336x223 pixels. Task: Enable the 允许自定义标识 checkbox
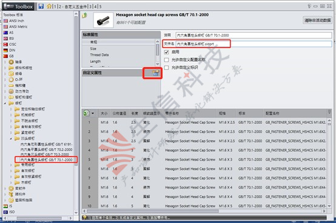(x=167, y=68)
